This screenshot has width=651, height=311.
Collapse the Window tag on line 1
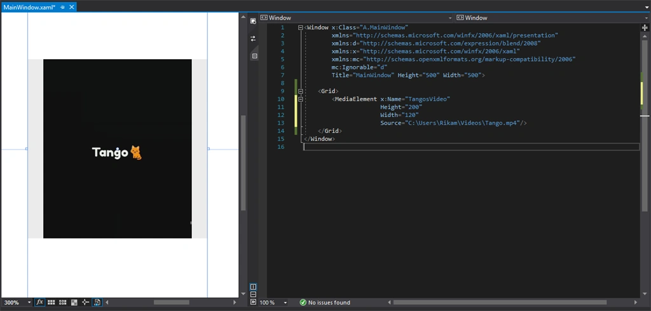pyautogui.click(x=301, y=28)
